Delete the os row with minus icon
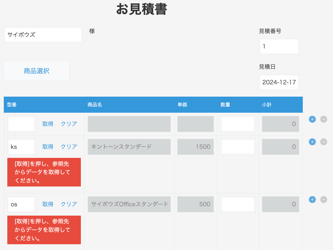 324,200
